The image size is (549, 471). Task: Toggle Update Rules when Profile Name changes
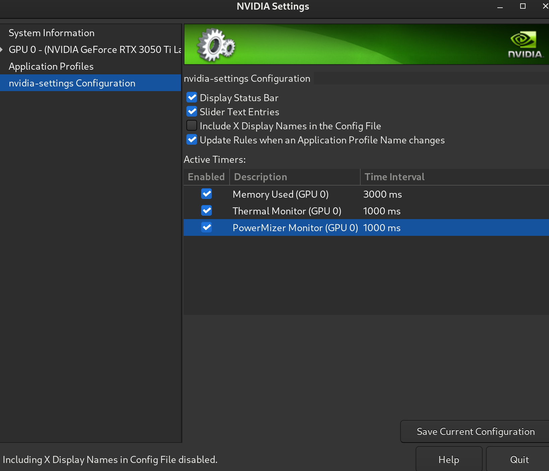coord(192,140)
